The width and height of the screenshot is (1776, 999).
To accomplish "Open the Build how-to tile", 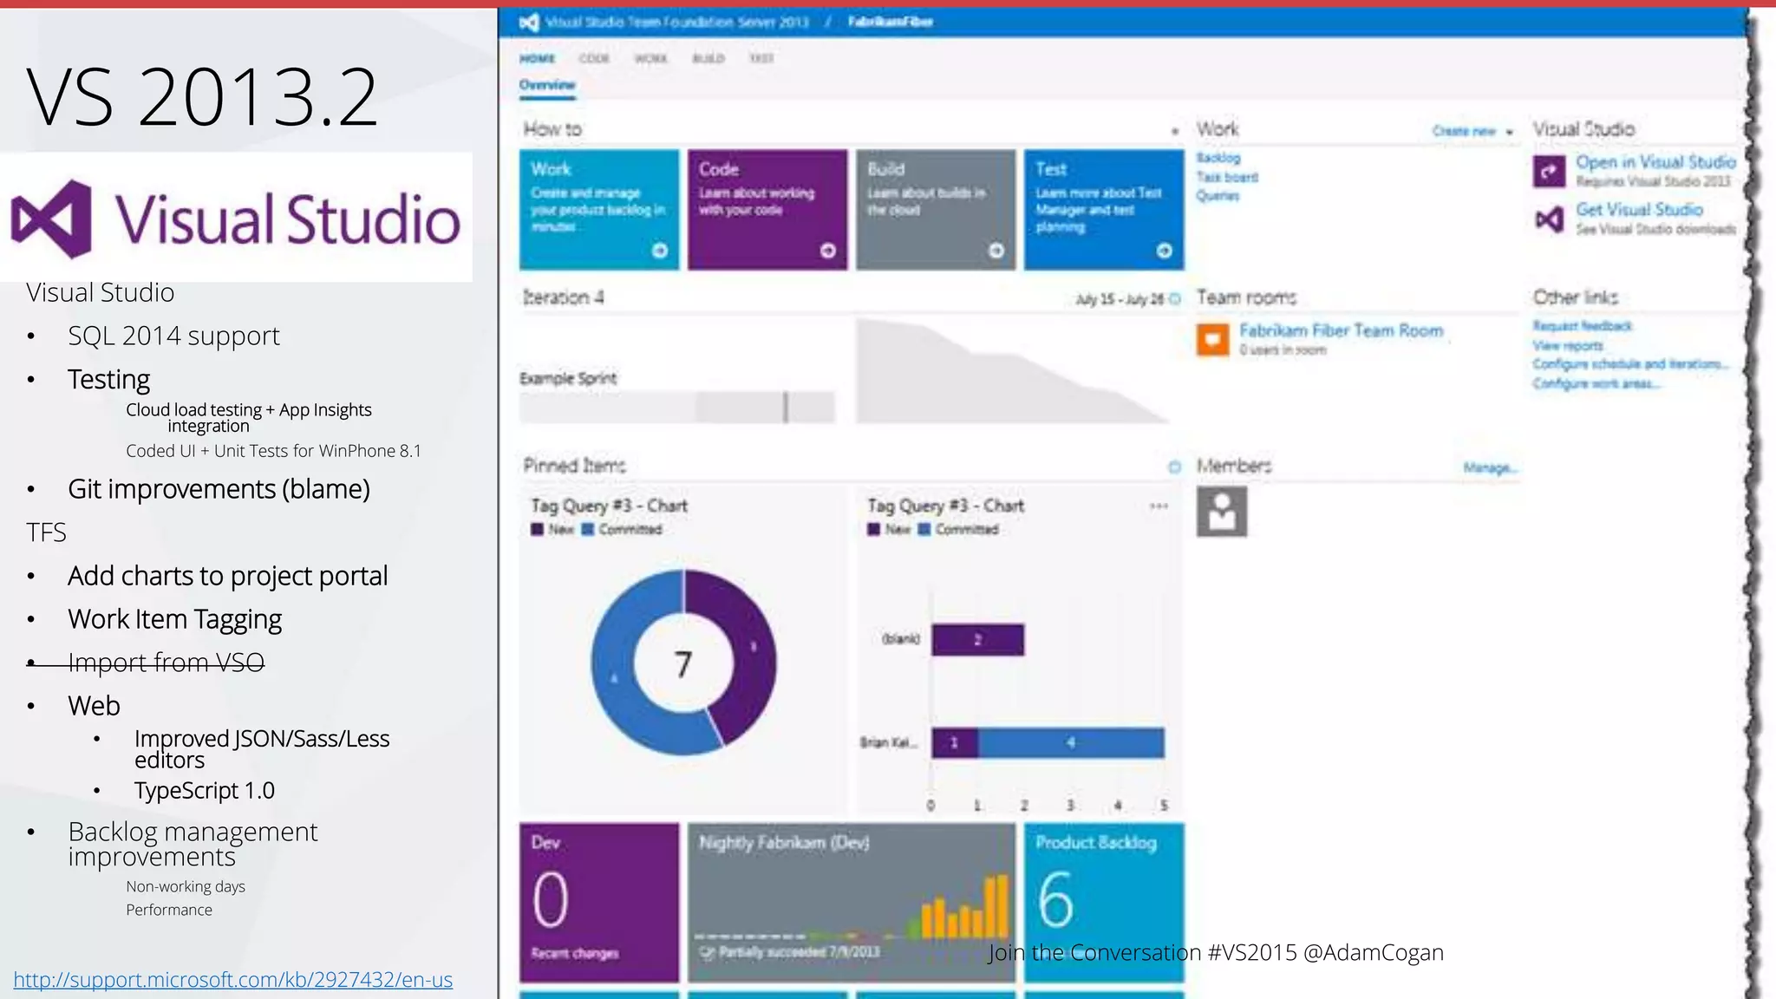I will pyautogui.click(x=936, y=210).
